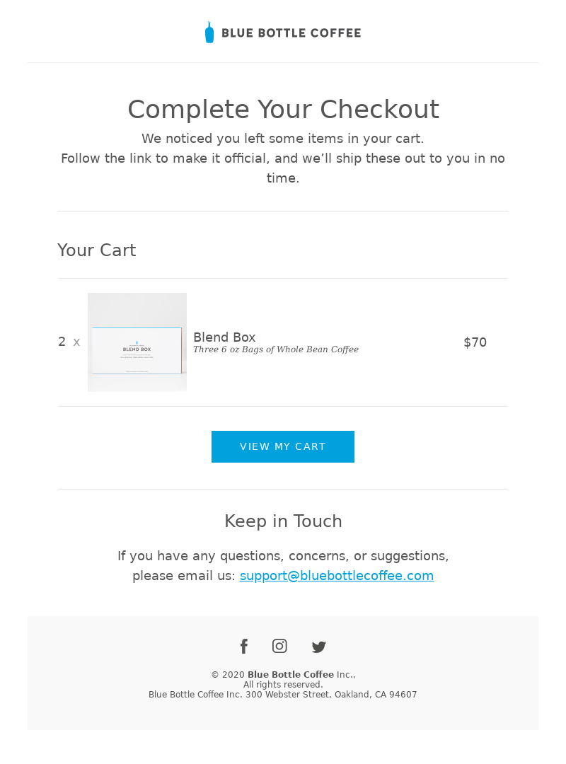Image resolution: width=566 pixels, height=764 pixels.
Task: Click the gray x quantity multiplier
Action: pyautogui.click(x=76, y=342)
